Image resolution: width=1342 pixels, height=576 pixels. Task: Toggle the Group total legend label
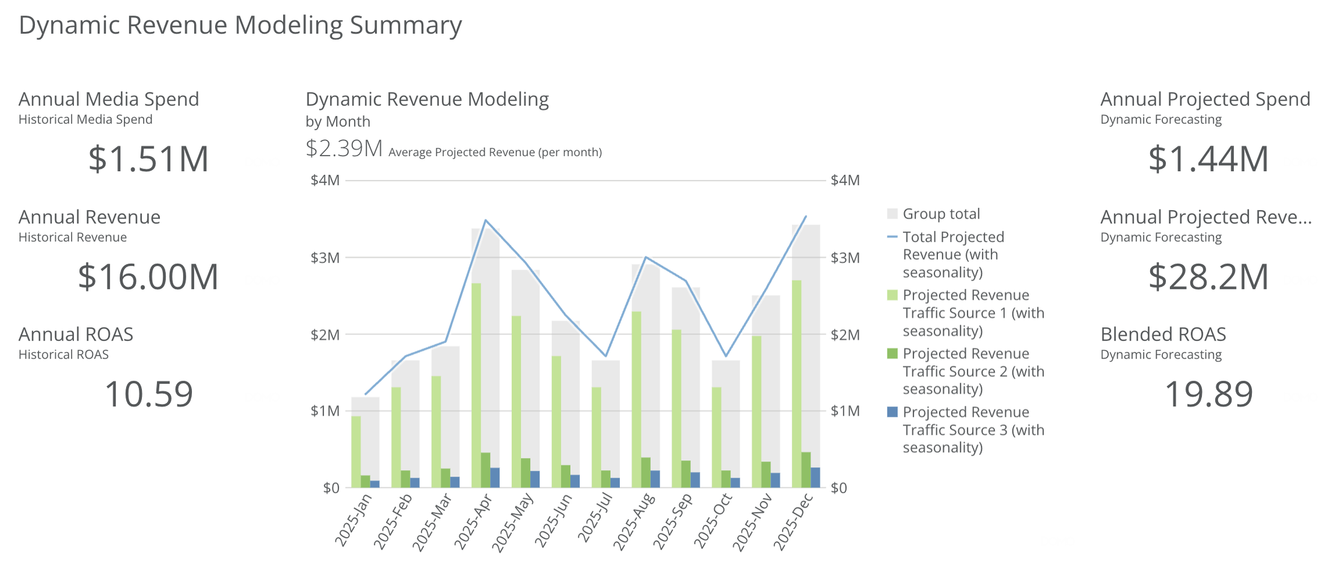coord(941,214)
